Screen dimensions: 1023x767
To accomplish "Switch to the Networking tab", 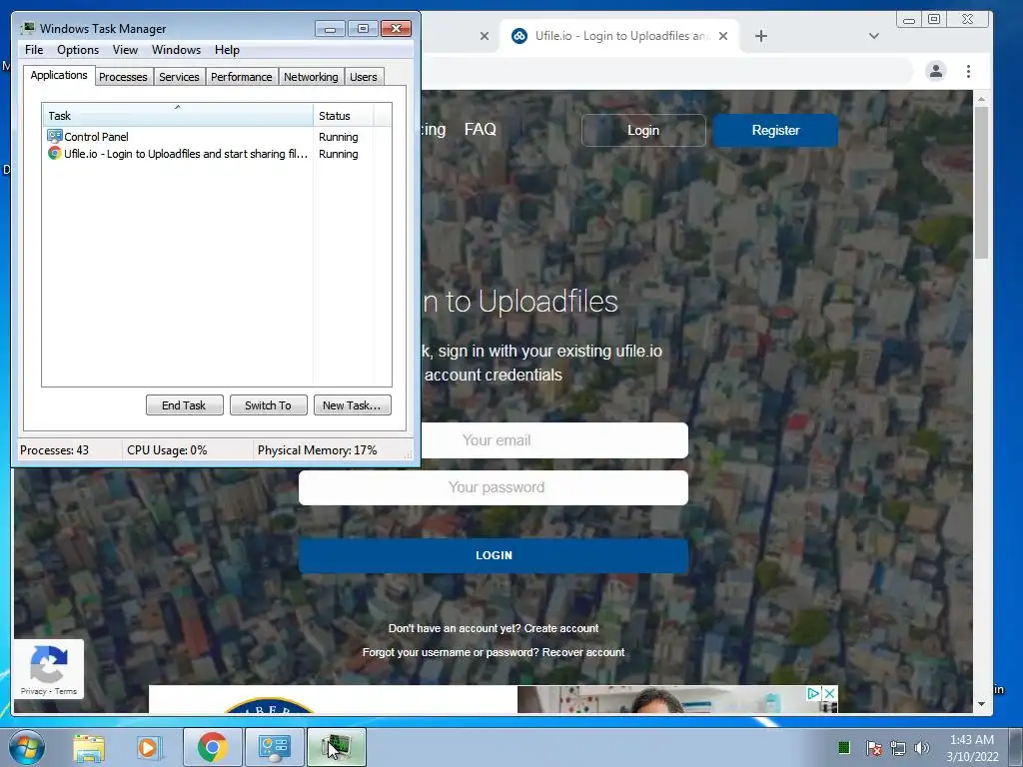I will point(311,77).
